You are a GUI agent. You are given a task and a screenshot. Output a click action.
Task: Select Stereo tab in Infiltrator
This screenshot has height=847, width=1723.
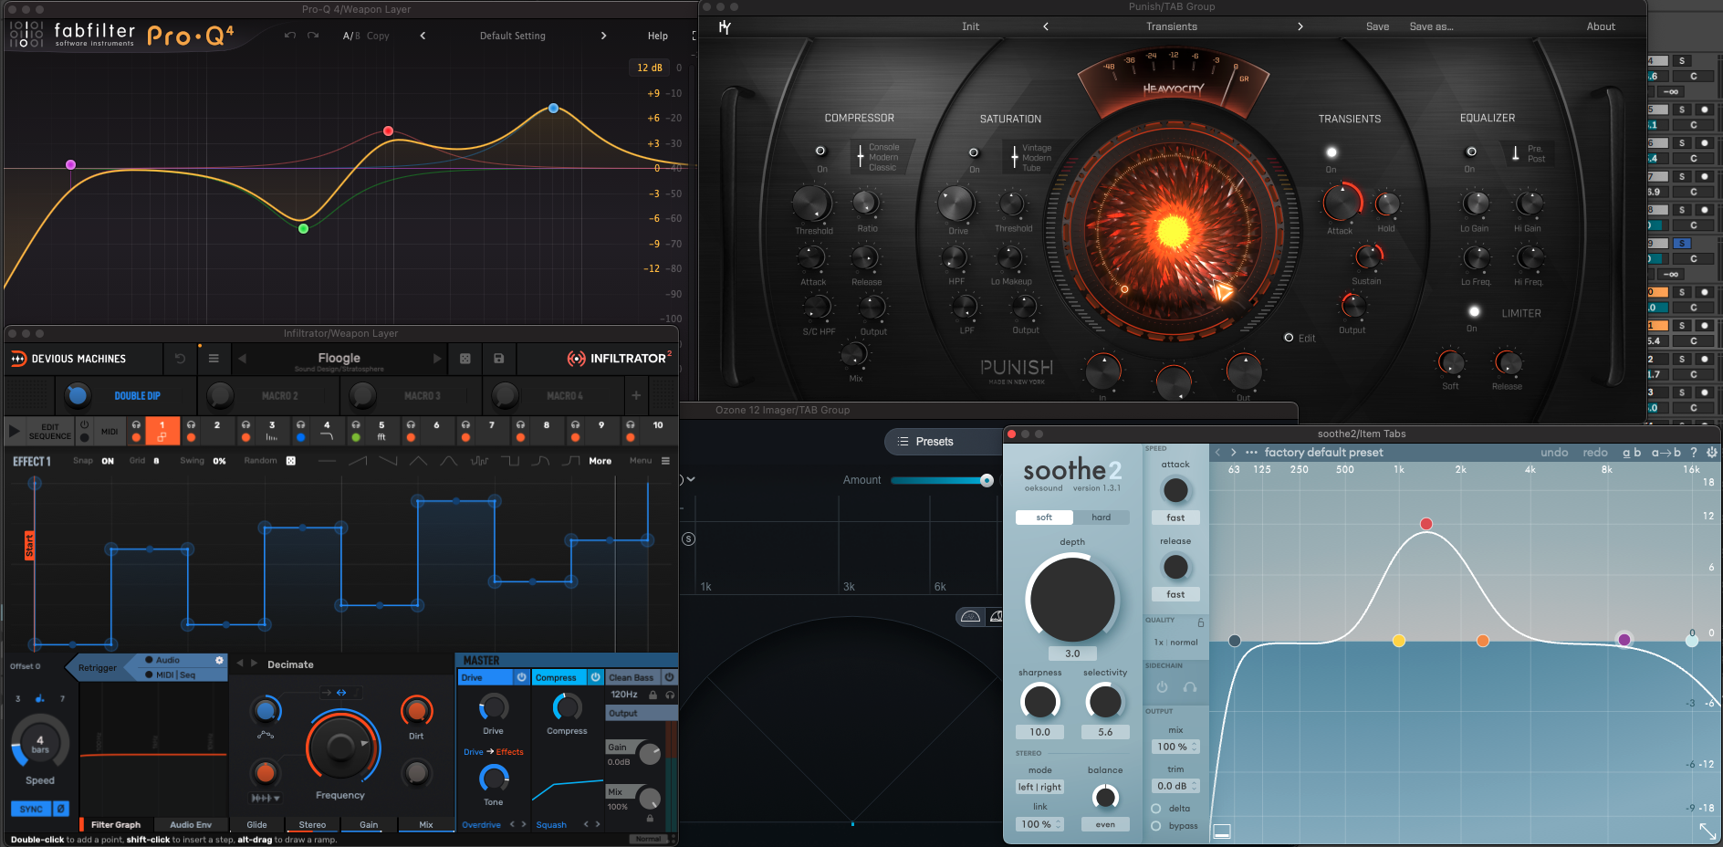pyautogui.click(x=312, y=824)
